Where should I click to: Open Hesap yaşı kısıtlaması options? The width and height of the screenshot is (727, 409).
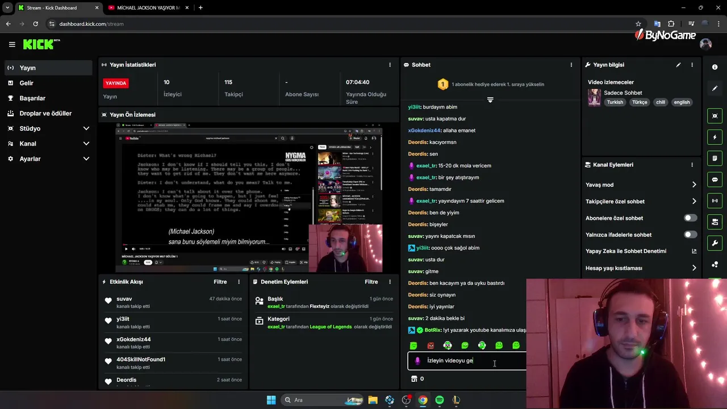641,268
